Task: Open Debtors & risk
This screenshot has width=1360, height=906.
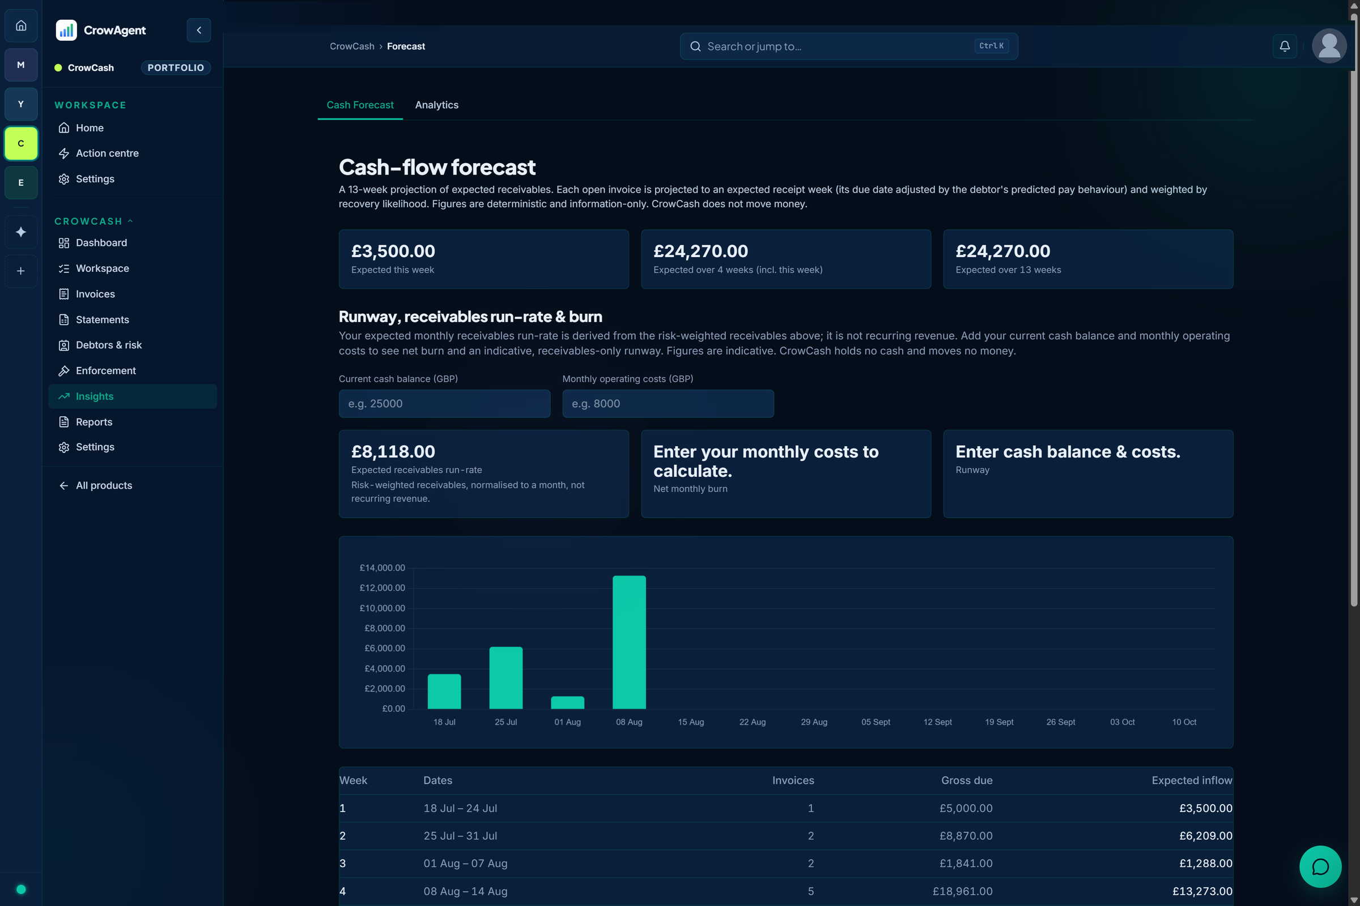Action: tap(133, 345)
